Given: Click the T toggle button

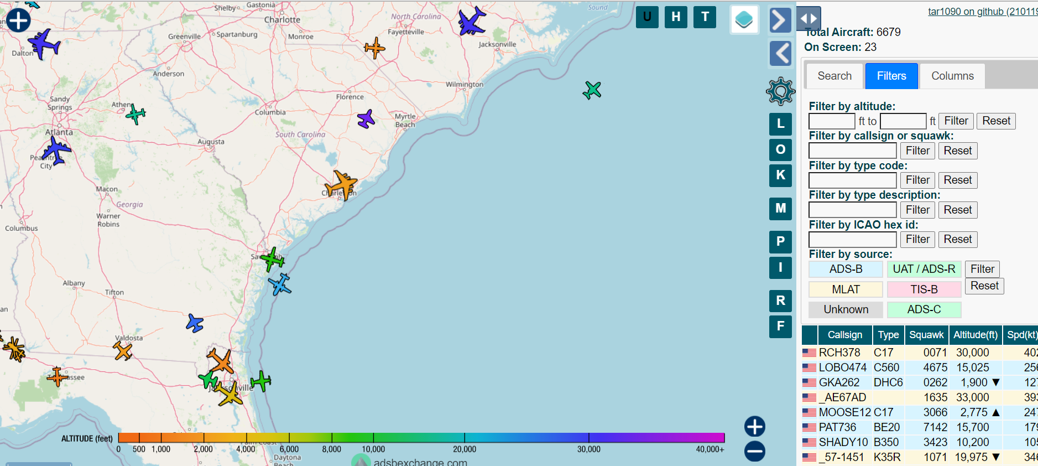Looking at the screenshot, I should (x=705, y=17).
